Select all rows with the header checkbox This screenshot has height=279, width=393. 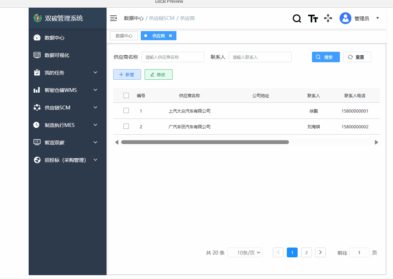pyautogui.click(x=126, y=95)
